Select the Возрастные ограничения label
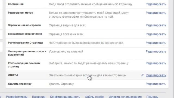Screen dimensions: 174x98 [x=25, y=34]
